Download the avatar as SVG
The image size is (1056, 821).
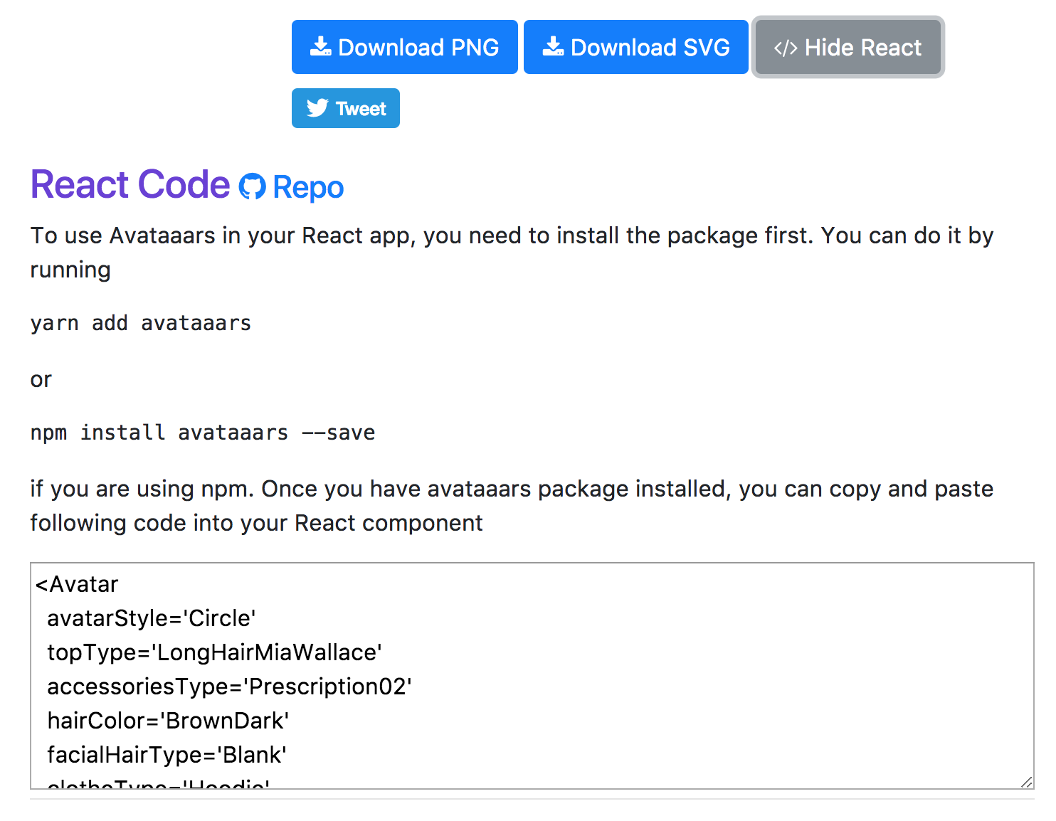coord(635,46)
